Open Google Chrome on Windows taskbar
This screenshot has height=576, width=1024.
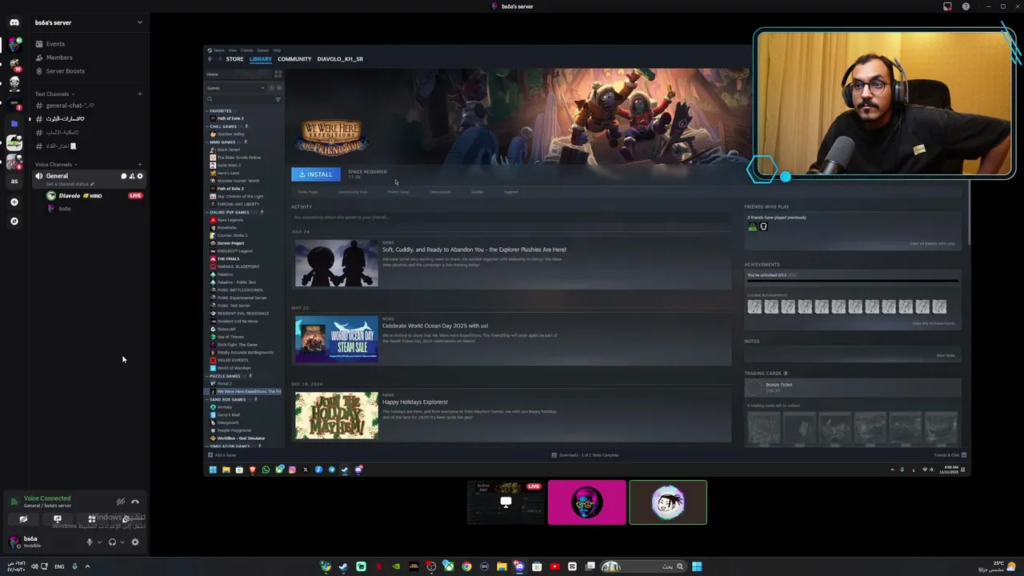466,566
